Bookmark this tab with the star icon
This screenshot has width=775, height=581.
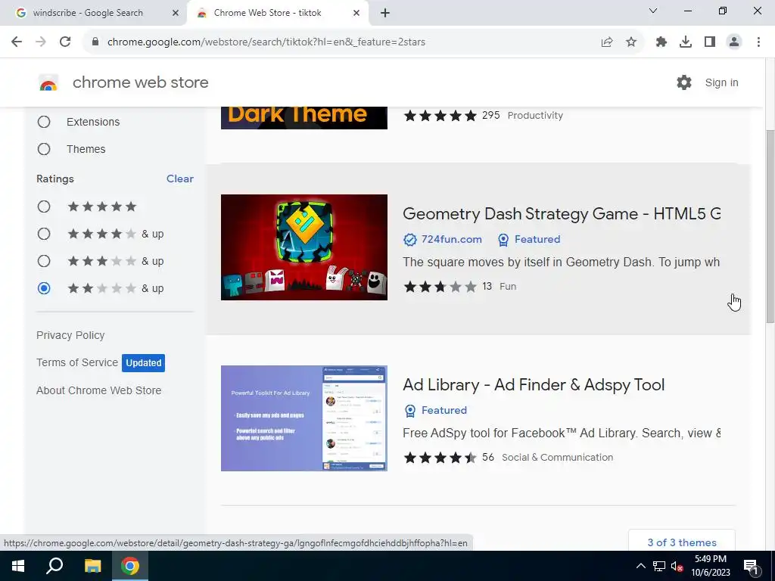point(631,42)
